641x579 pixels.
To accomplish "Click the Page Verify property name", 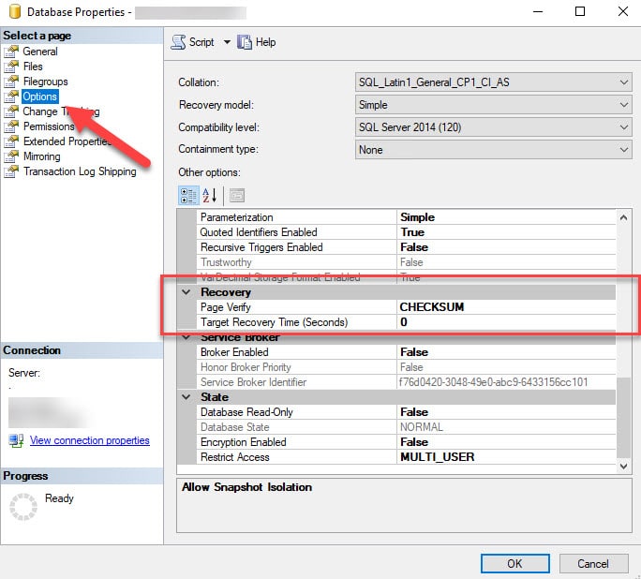I will pos(225,307).
